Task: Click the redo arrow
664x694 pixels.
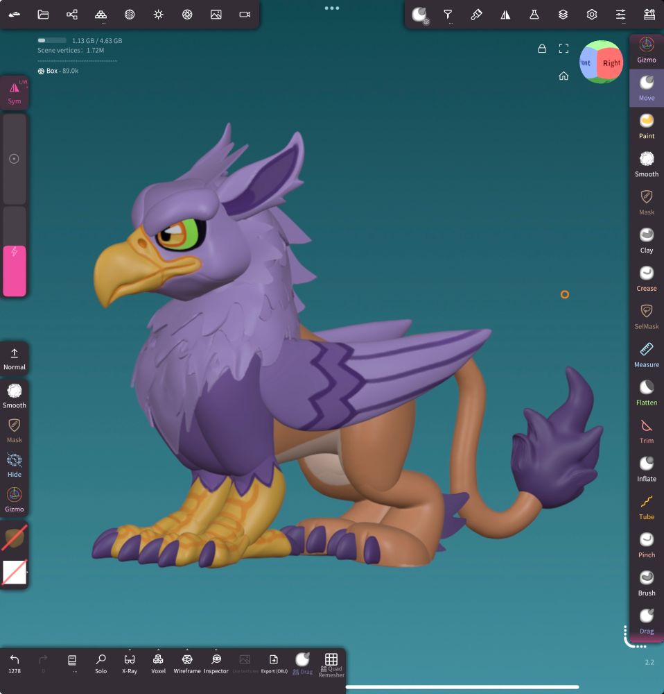Action: click(43, 664)
